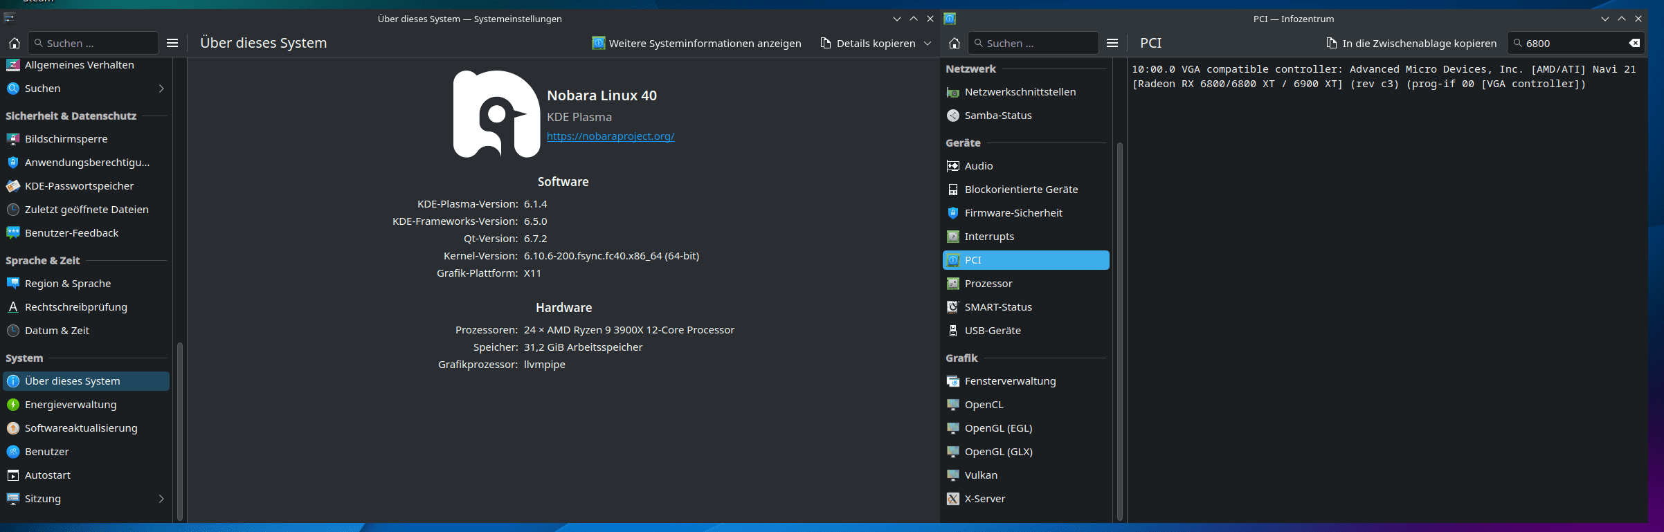Select SMART-Status in the Geräte list

[998, 307]
